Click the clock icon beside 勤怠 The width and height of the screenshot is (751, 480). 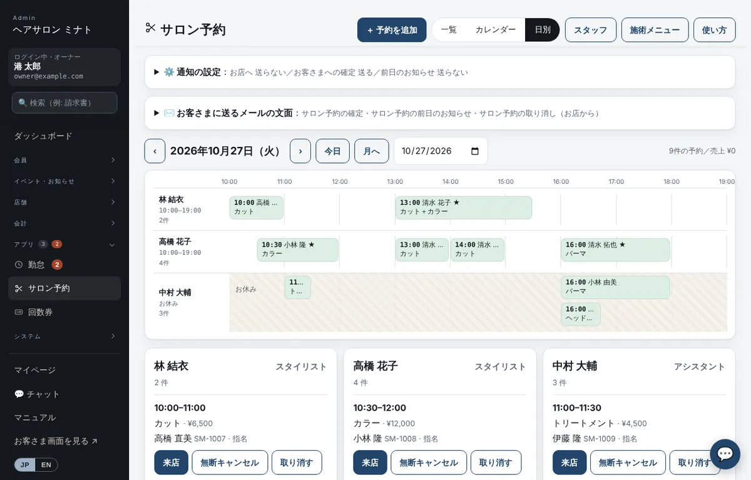(19, 264)
